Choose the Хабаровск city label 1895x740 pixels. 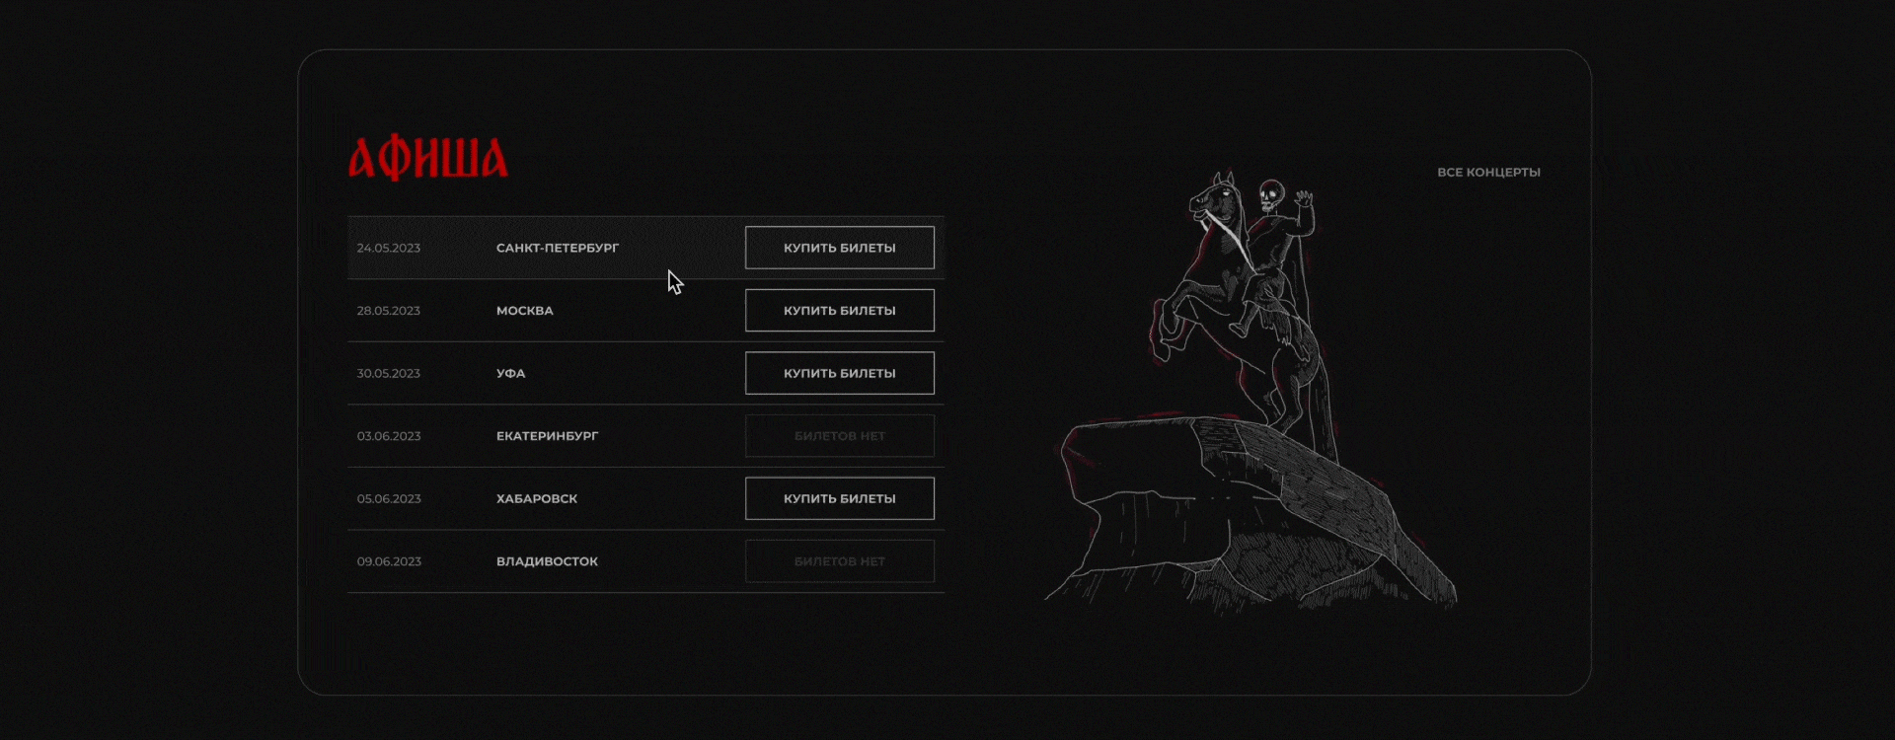pyautogui.click(x=537, y=498)
